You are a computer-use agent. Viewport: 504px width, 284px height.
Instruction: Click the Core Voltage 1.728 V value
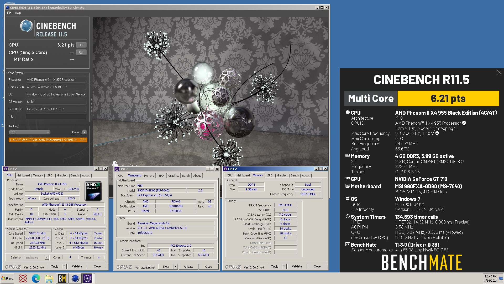click(x=70, y=199)
